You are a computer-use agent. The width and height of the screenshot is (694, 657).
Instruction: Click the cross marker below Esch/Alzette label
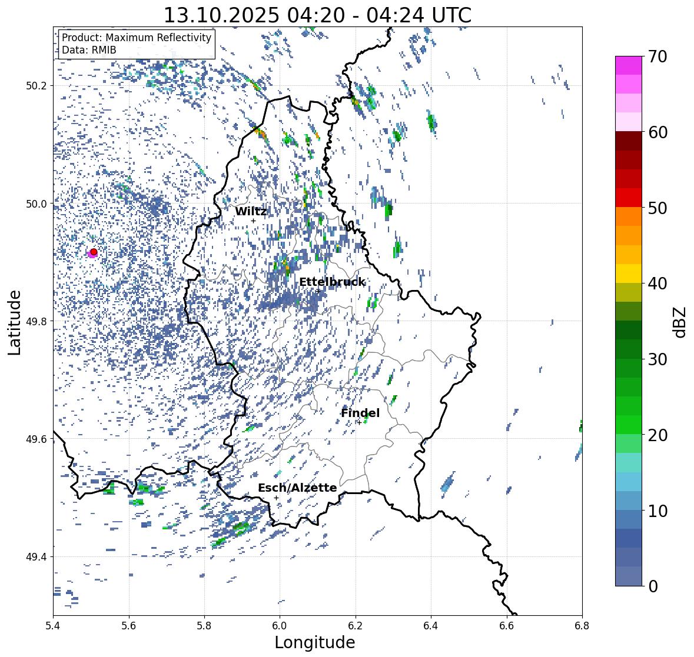[x=276, y=498]
